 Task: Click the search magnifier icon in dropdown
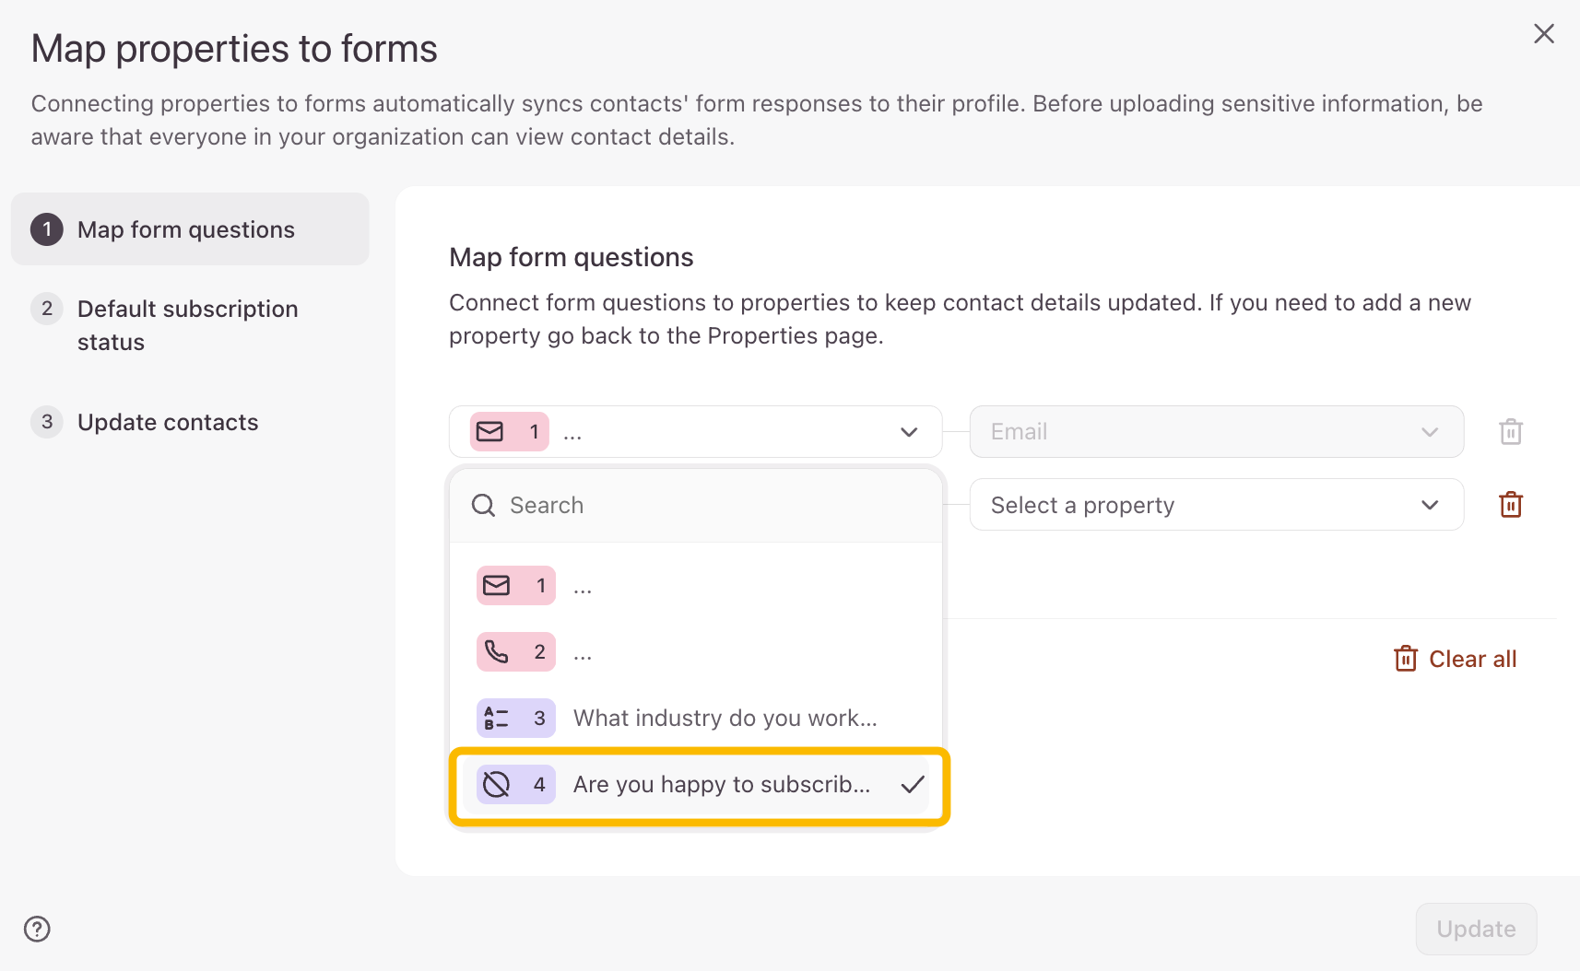483,505
